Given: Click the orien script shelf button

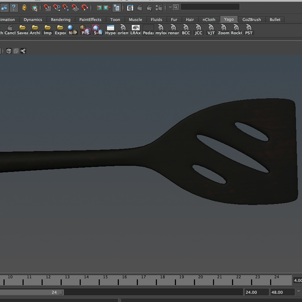Looking at the screenshot, I should pos(123,30).
